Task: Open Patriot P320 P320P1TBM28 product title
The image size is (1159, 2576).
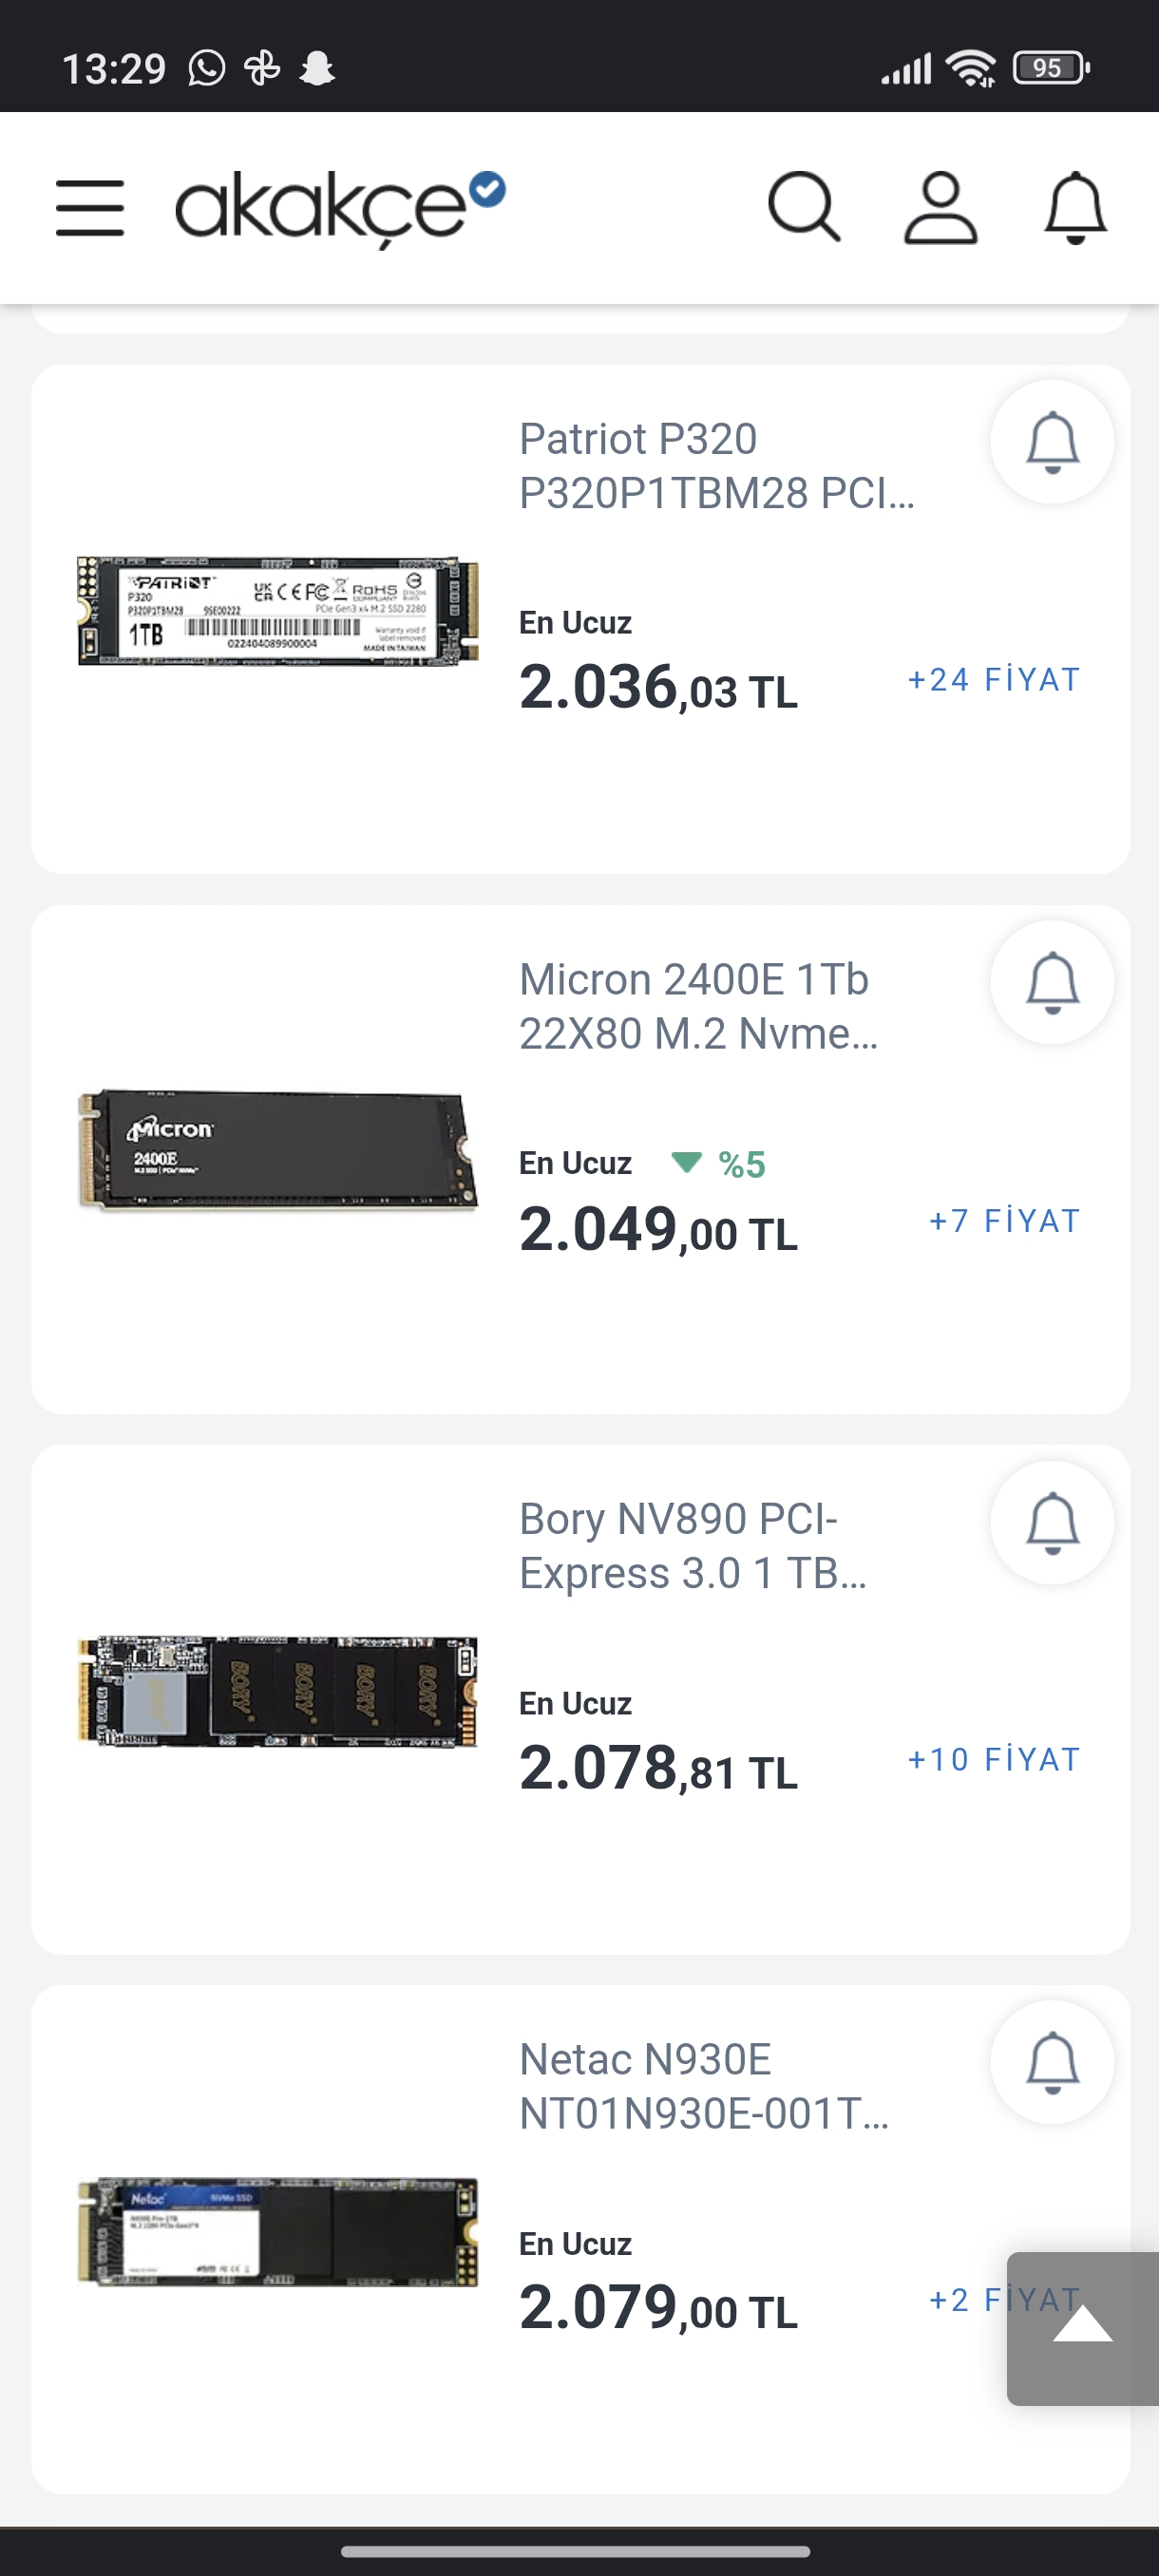Action: 716,466
